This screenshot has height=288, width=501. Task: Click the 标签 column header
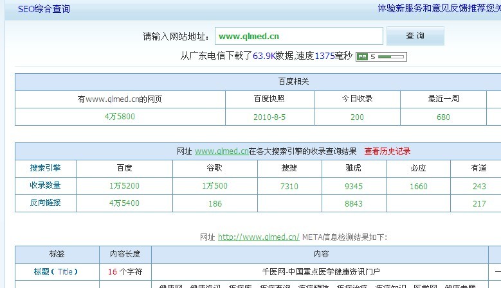pyautogui.click(x=57, y=254)
